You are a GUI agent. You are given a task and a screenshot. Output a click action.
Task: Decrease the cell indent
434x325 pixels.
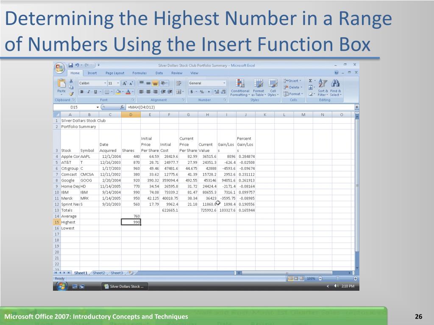tap(163, 92)
